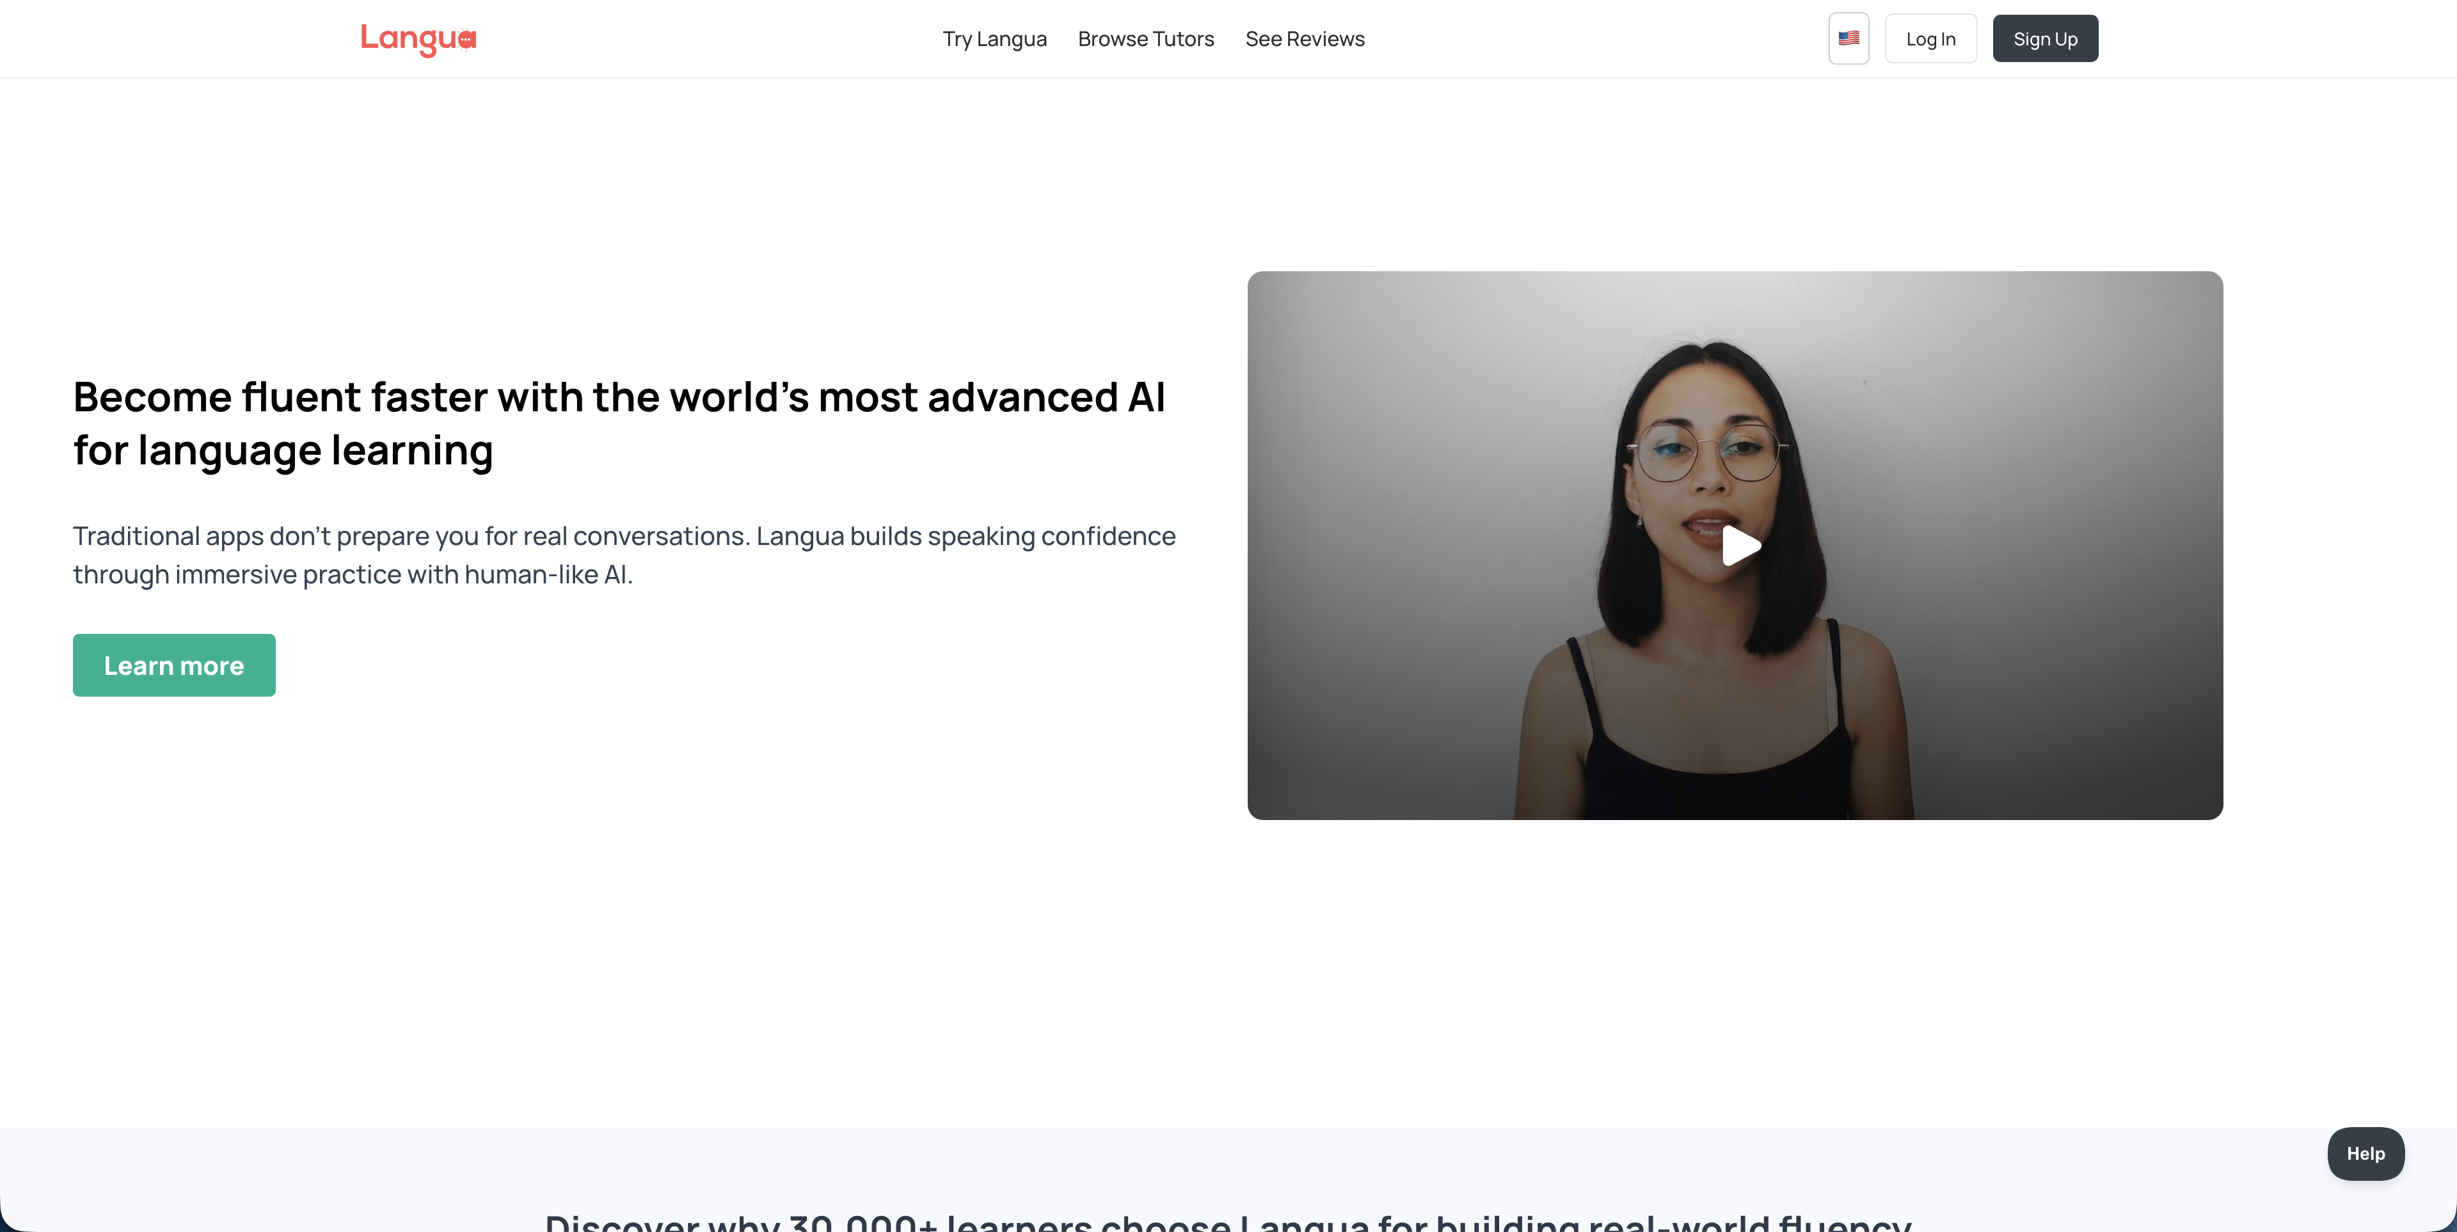Image resolution: width=2457 pixels, height=1232 pixels.
Task: Click the green Learn more button
Action: tap(173, 665)
